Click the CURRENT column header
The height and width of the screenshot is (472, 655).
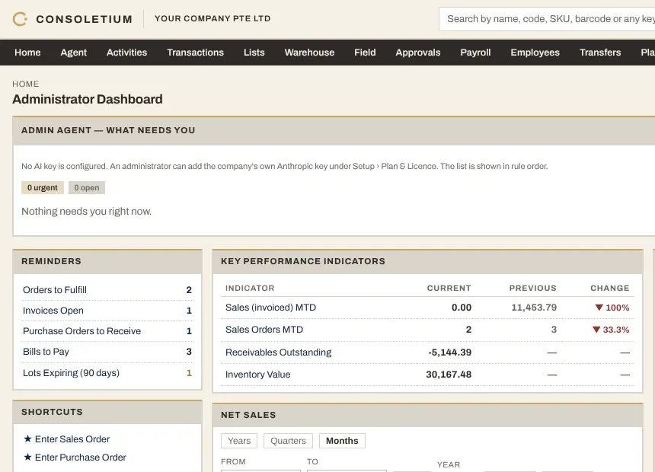[x=449, y=288]
